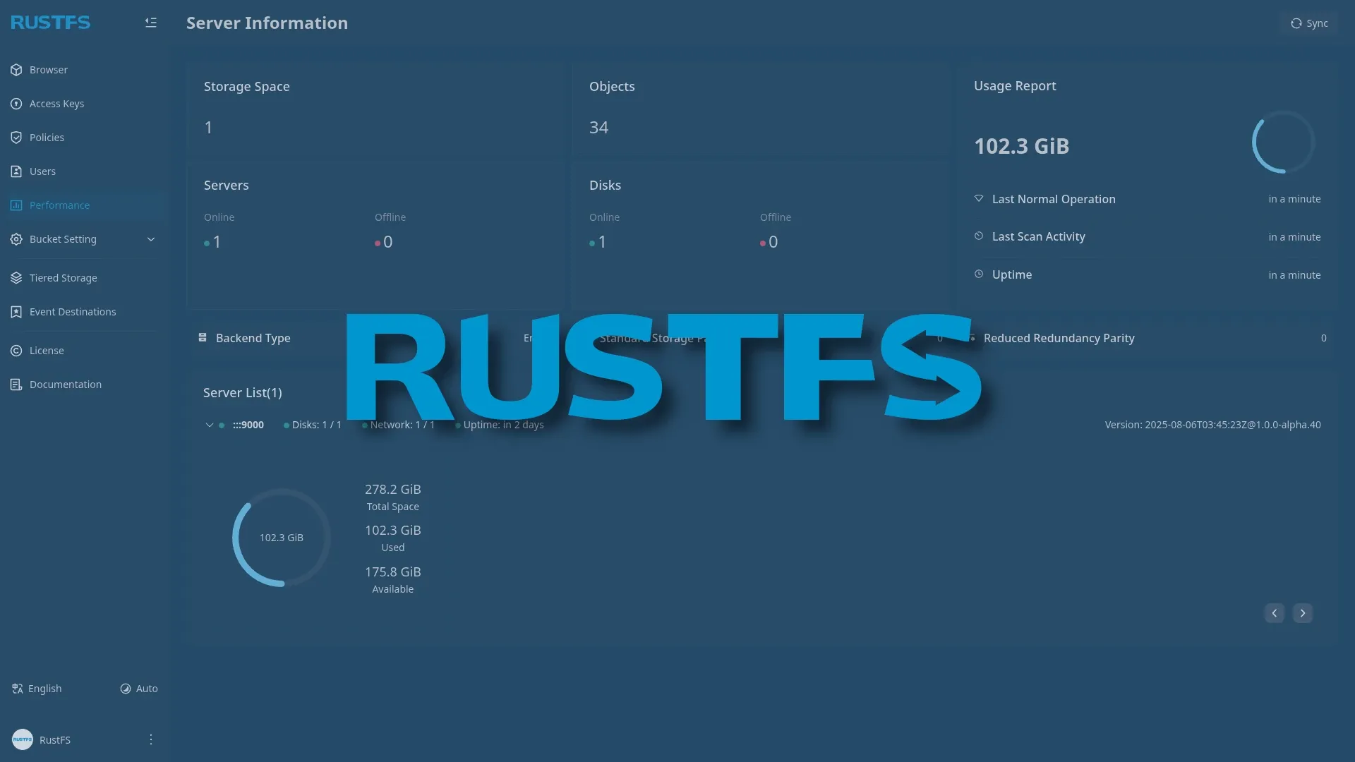Toggle the Auto theme mode
The width and height of the screenshot is (1355, 762).
(x=139, y=689)
